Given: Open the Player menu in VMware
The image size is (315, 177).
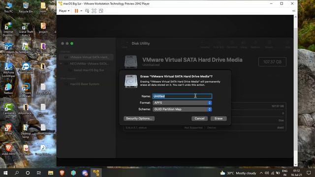Looking at the screenshot, I should [64, 11].
